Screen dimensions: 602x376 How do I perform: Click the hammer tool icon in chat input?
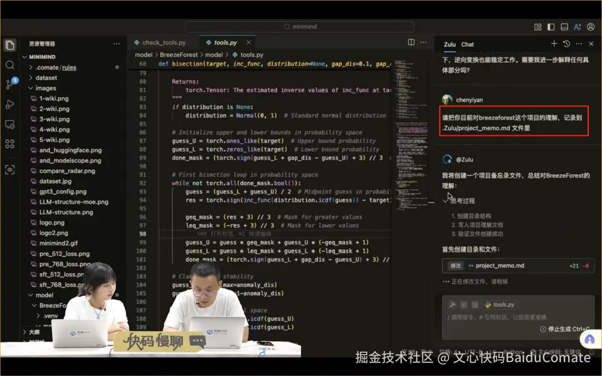pyautogui.click(x=452, y=305)
